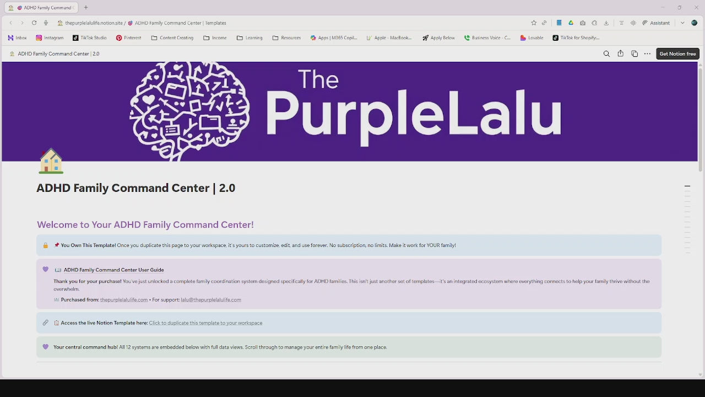Click the house page icon
This screenshot has height=397, width=705.
coord(51,161)
